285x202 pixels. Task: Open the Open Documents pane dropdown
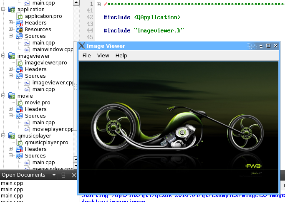pyautogui.click(x=54, y=175)
